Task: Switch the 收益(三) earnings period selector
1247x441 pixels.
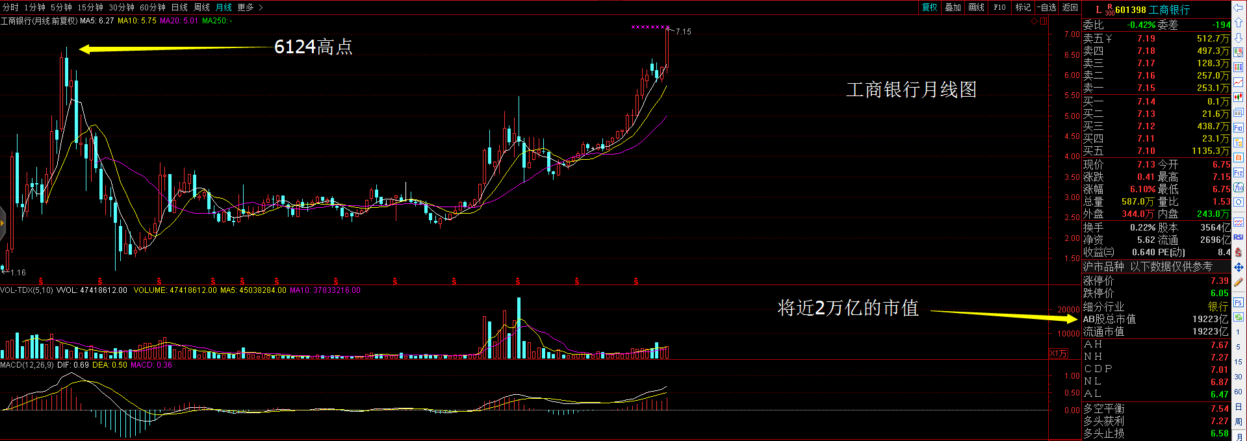Action: 1099,252
